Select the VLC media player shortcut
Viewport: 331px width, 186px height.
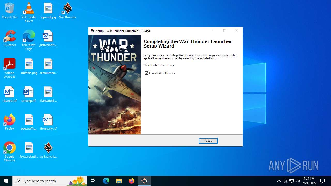(29, 12)
